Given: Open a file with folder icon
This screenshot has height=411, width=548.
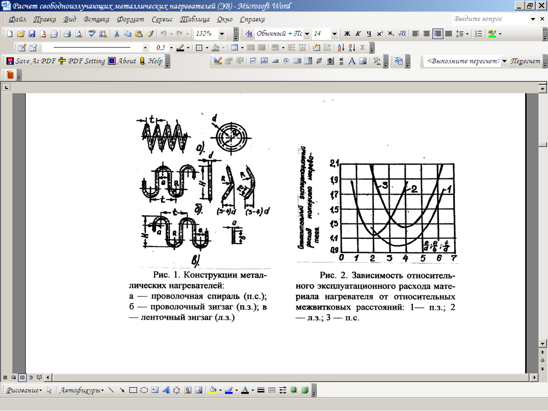Looking at the screenshot, I should tap(20, 34).
